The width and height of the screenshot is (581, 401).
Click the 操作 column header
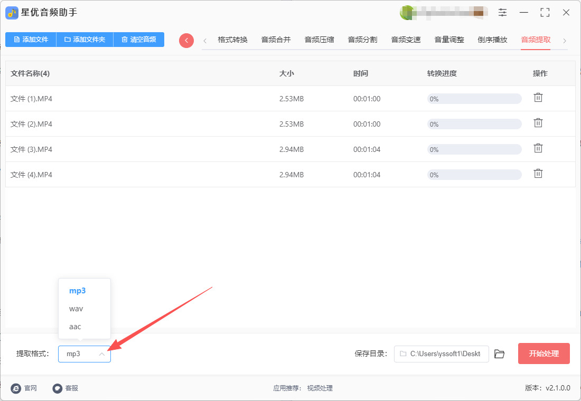[540, 73]
